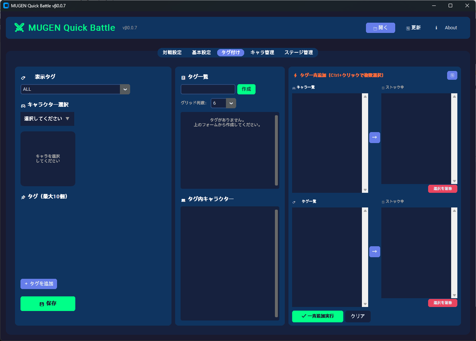Click the list icon beside タグ一覧 heading

(x=183, y=78)
